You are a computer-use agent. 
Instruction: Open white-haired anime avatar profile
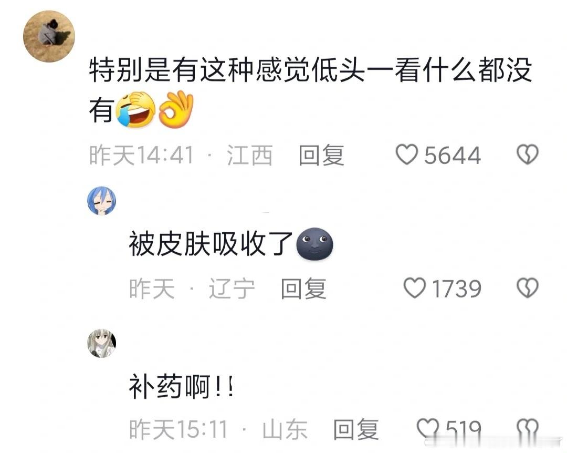pos(102,343)
